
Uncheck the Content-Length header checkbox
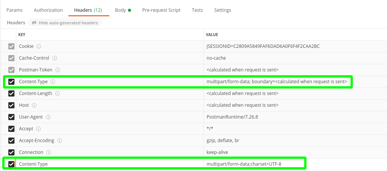11,93
